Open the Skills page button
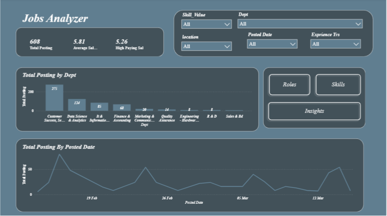Image resolution: width=387 pixels, height=216 pixels. tap(338, 85)
